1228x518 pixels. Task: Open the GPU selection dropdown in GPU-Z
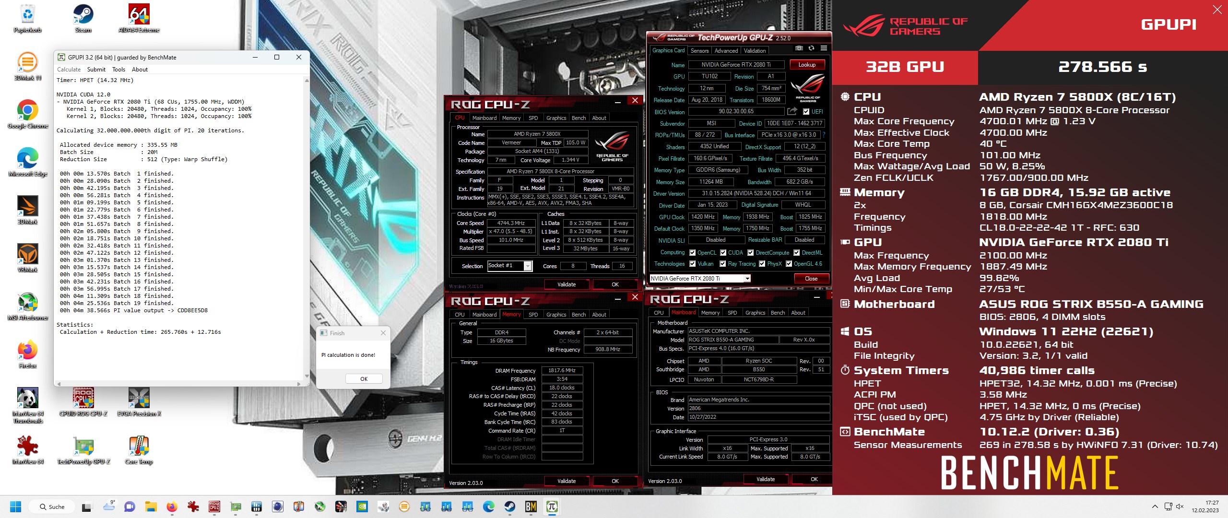[700, 278]
